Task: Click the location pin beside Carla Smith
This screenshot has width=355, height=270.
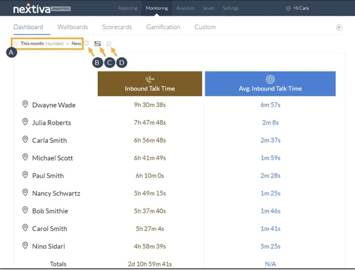Action: (25, 139)
